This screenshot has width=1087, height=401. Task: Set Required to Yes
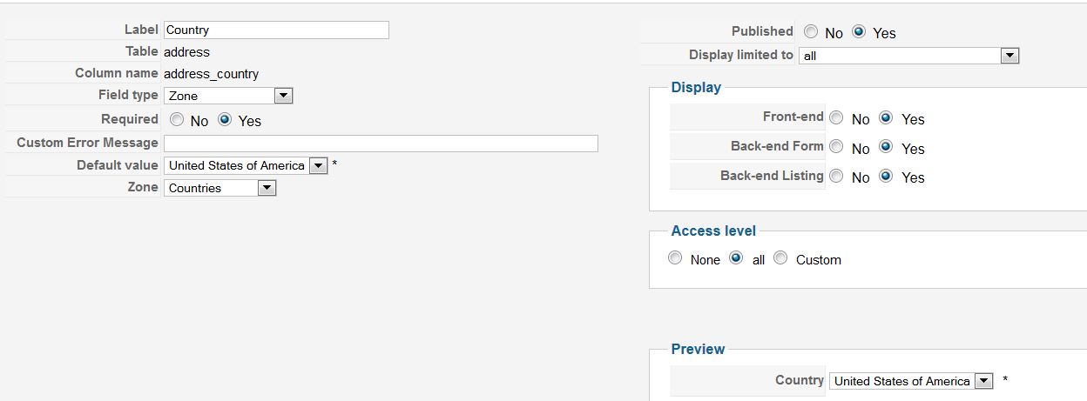point(225,120)
